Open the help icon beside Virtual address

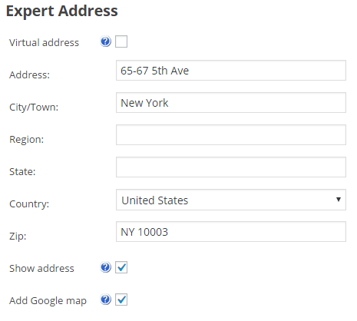click(x=105, y=41)
